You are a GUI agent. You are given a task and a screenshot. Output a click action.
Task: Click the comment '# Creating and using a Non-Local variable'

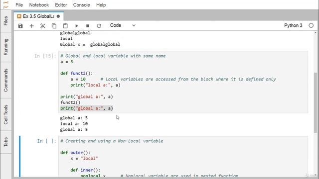pyautogui.click(x=112, y=141)
